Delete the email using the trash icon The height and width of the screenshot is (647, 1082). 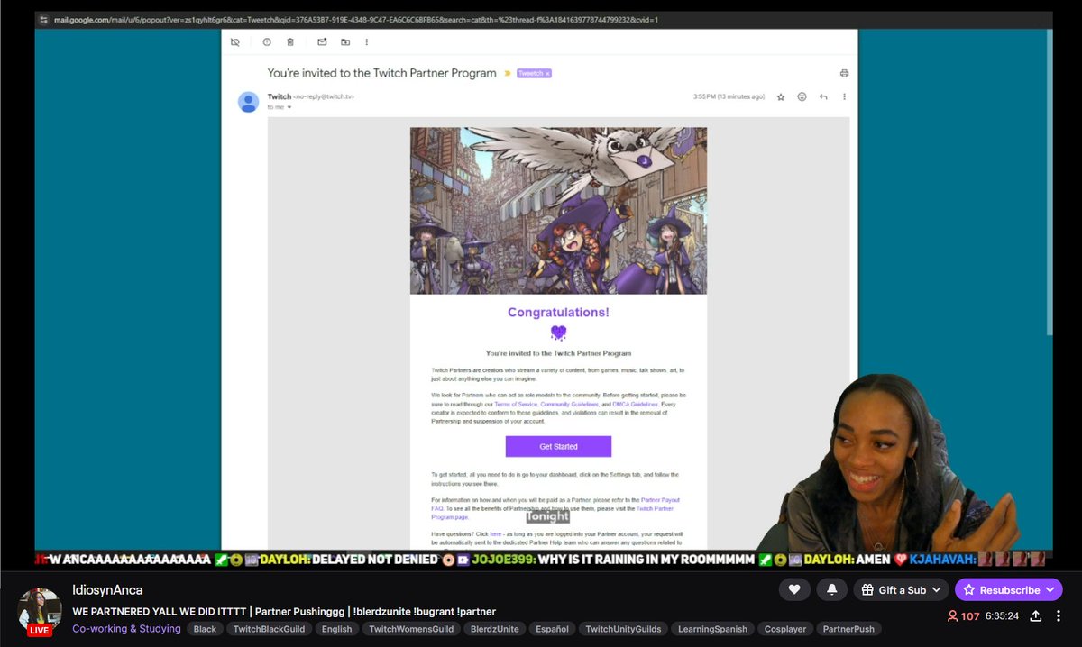(x=289, y=41)
